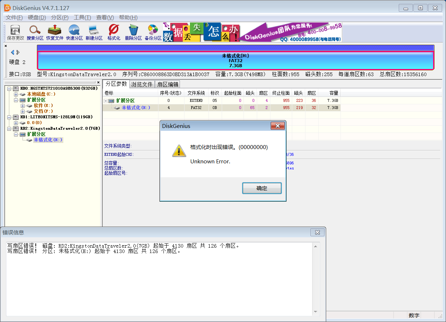Click the 快速分区 quick partition icon
This screenshot has height=322, width=446.
coord(74,32)
